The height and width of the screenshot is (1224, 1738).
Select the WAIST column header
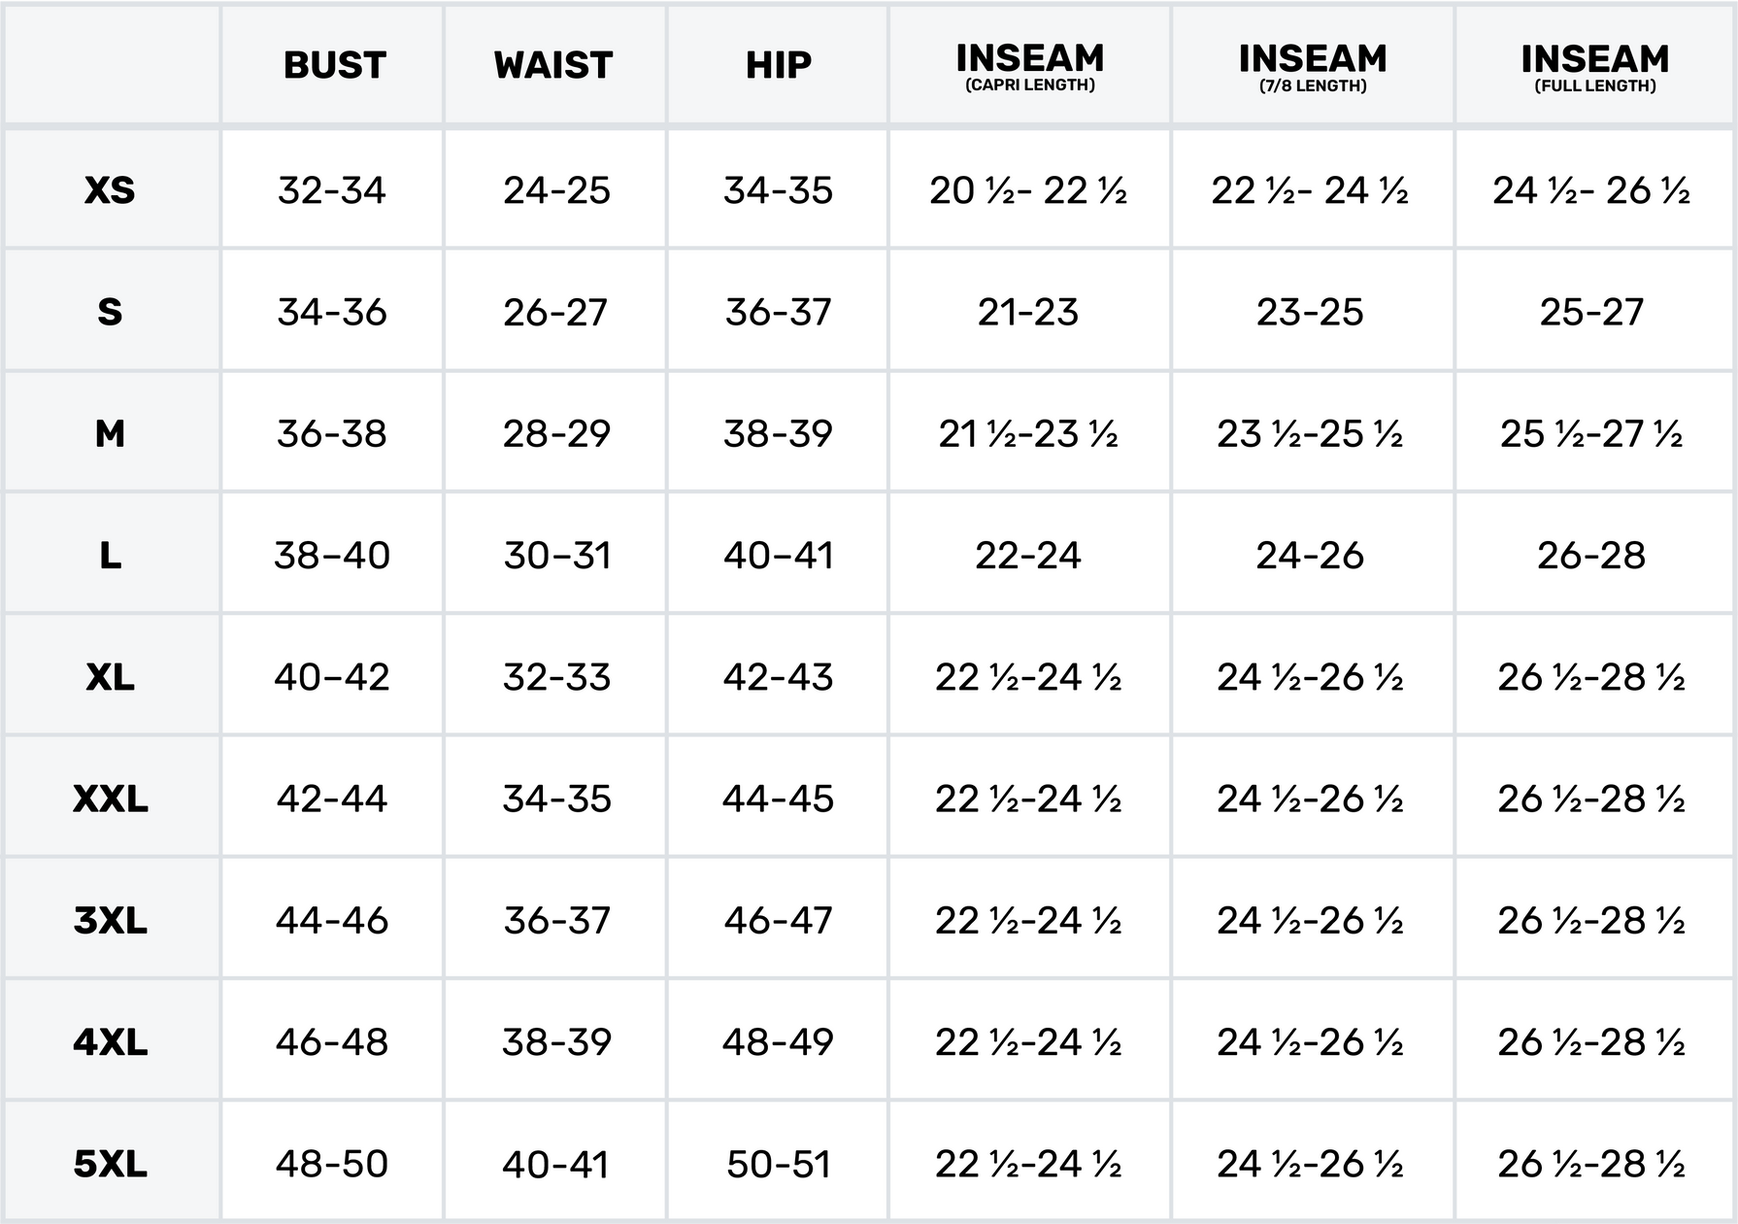[x=553, y=65]
